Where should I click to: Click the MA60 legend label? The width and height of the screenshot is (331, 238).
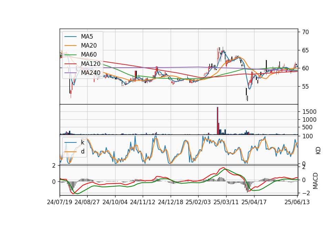[89, 54]
